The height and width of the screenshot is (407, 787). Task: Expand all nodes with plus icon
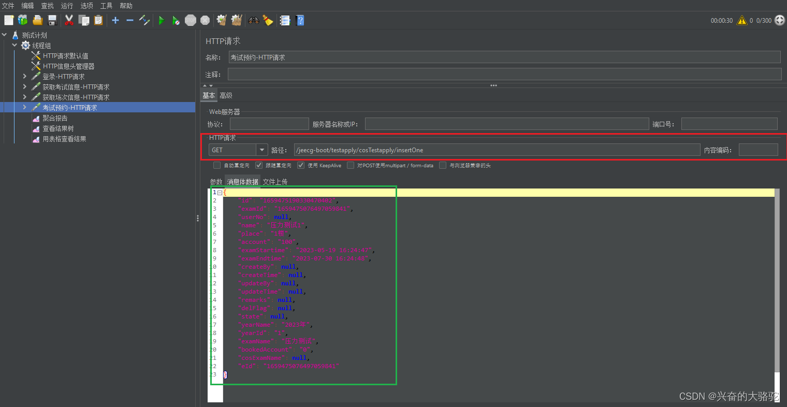[115, 20]
